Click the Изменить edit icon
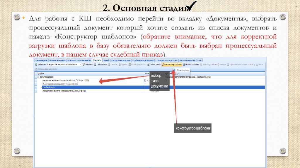300x168 pixels. [x=84, y=64]
